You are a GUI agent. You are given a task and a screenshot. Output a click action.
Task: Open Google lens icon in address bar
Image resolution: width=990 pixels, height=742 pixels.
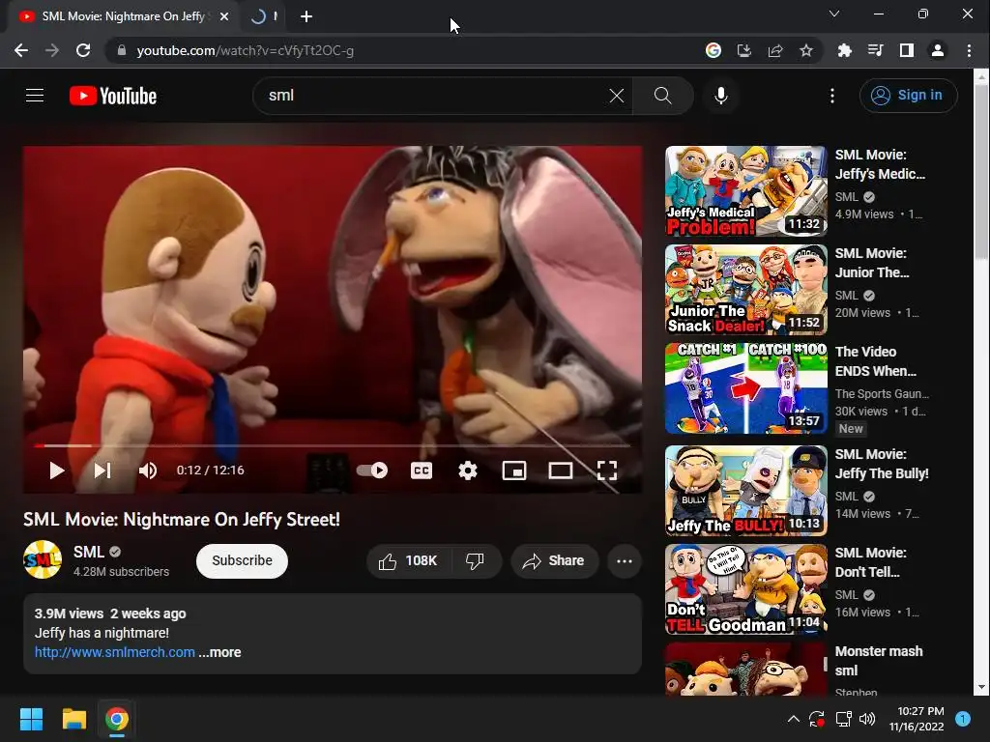click(x=713, y=50)
